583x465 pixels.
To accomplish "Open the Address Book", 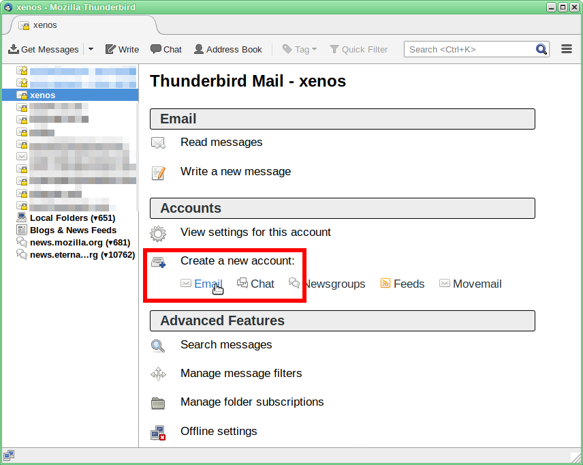I will (x=228, y=49).
